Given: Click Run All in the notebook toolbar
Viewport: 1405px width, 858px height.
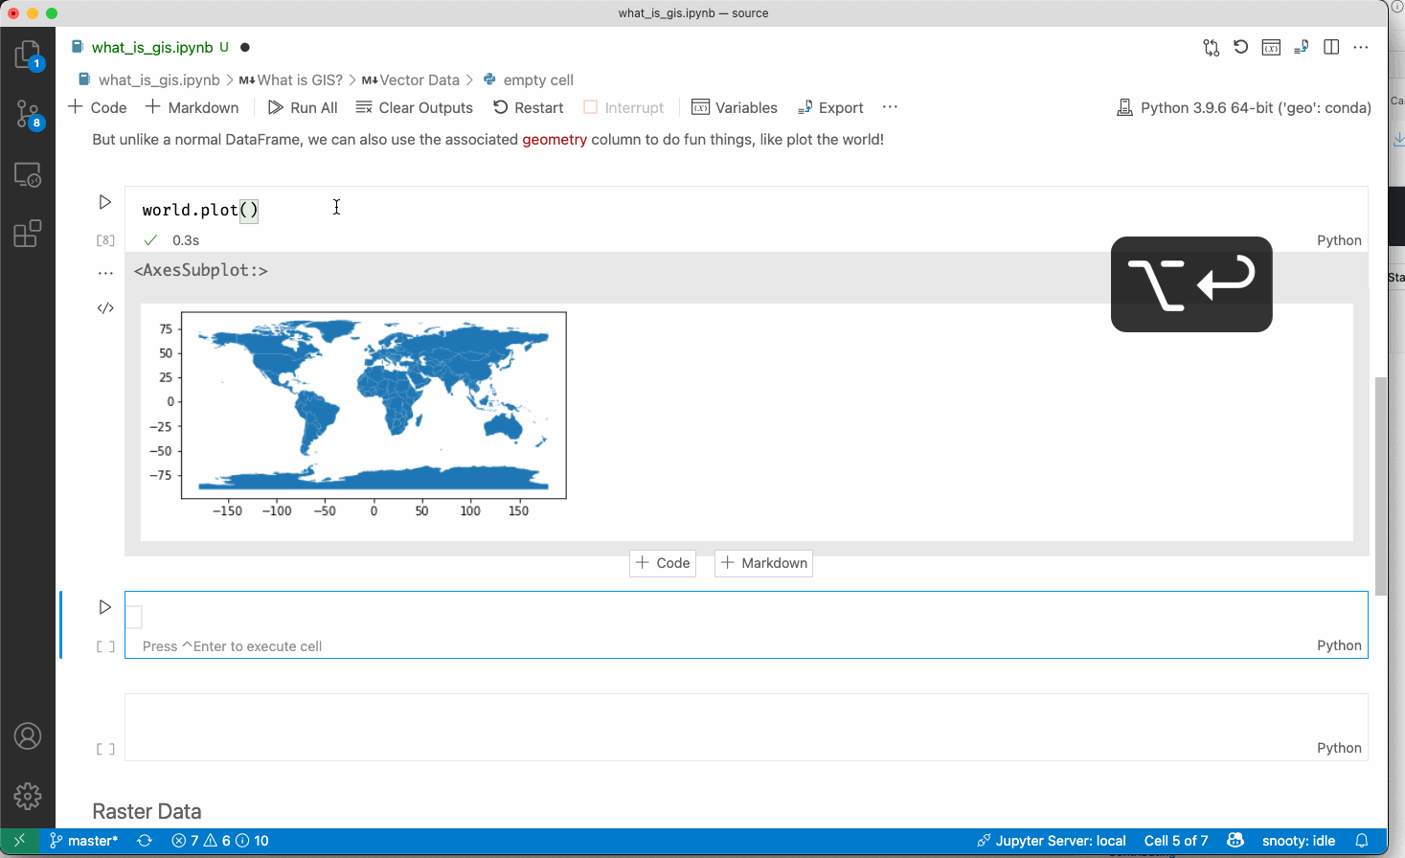Looking at the screenshot, I should tap(303, 107).
